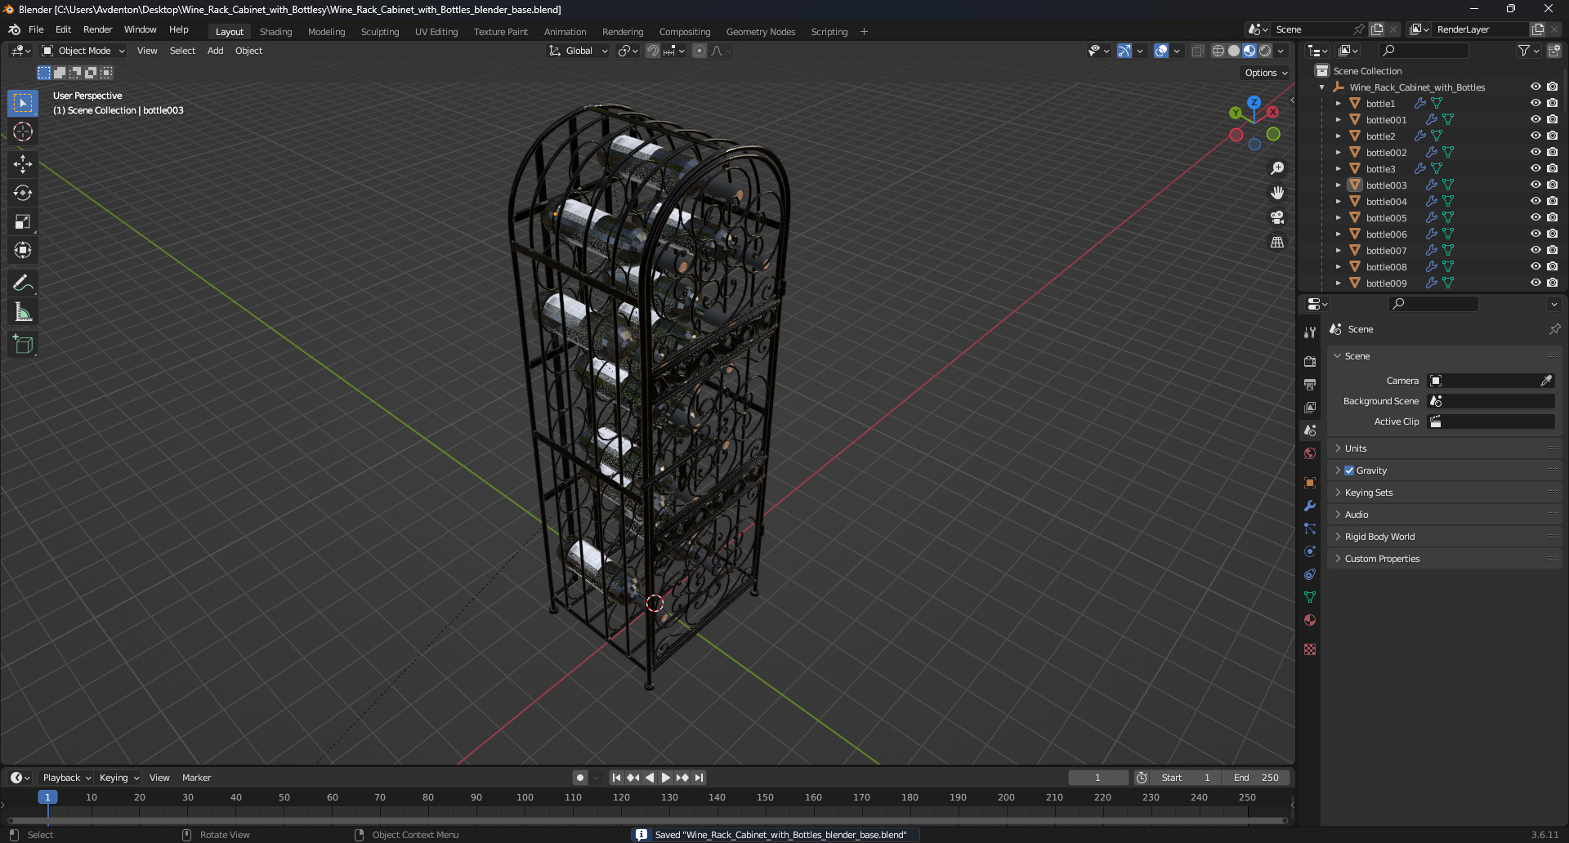Click the Marker menu in timeline
The image size is (1569, 843).
[x=196, y=778]
